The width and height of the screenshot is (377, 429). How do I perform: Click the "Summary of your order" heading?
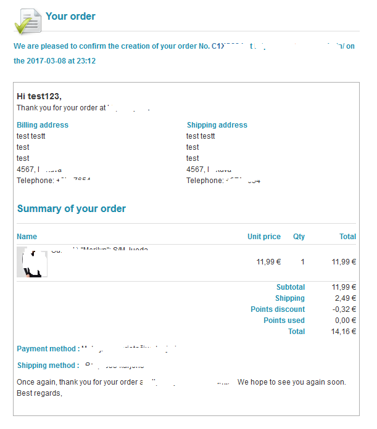72,208
